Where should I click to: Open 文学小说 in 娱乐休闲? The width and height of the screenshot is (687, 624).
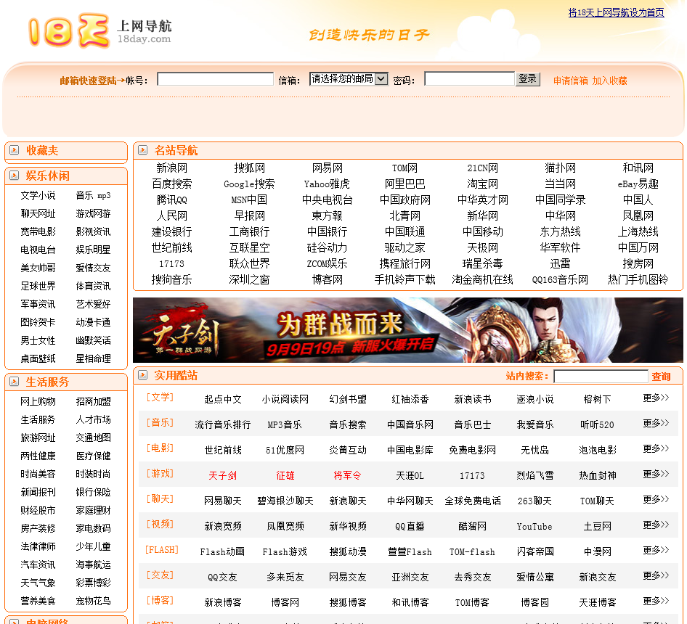click(x=38, y=195)
